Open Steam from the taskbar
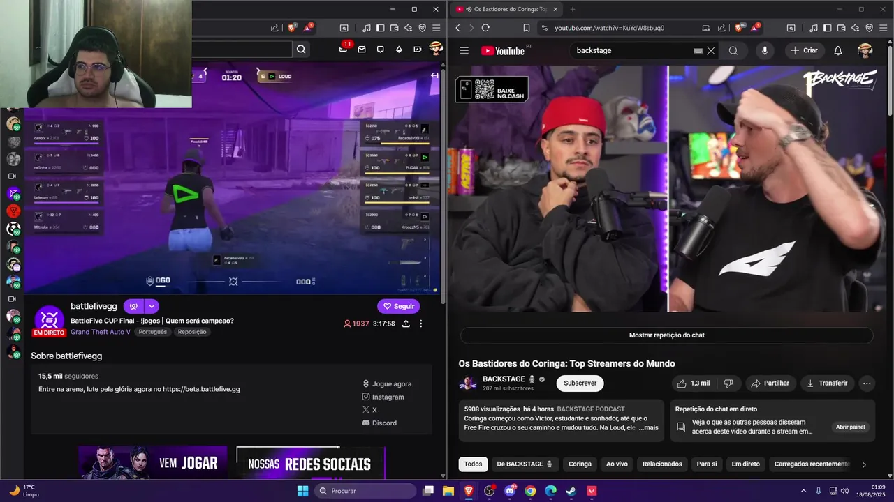This screenshot has width=894, height=502. coord(571,491)
